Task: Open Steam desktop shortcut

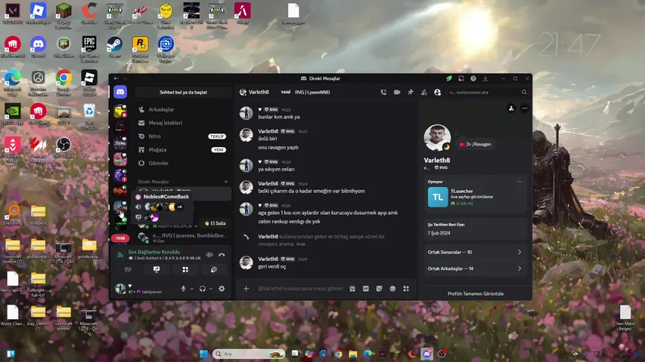Action: pos(114,48)
